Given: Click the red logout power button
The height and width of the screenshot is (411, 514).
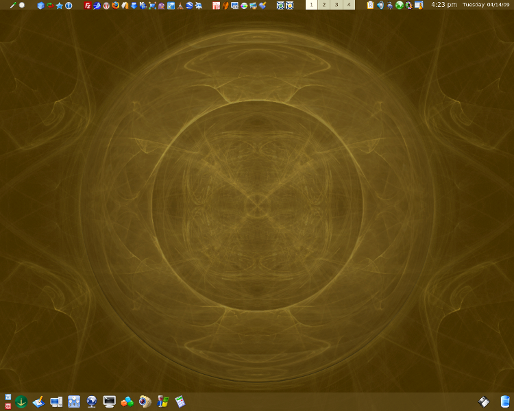Looking at the screenshot, I should coord(8,406).
